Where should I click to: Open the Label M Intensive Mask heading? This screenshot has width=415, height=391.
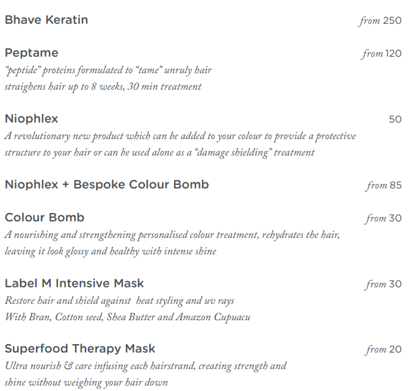pos(74,284)
